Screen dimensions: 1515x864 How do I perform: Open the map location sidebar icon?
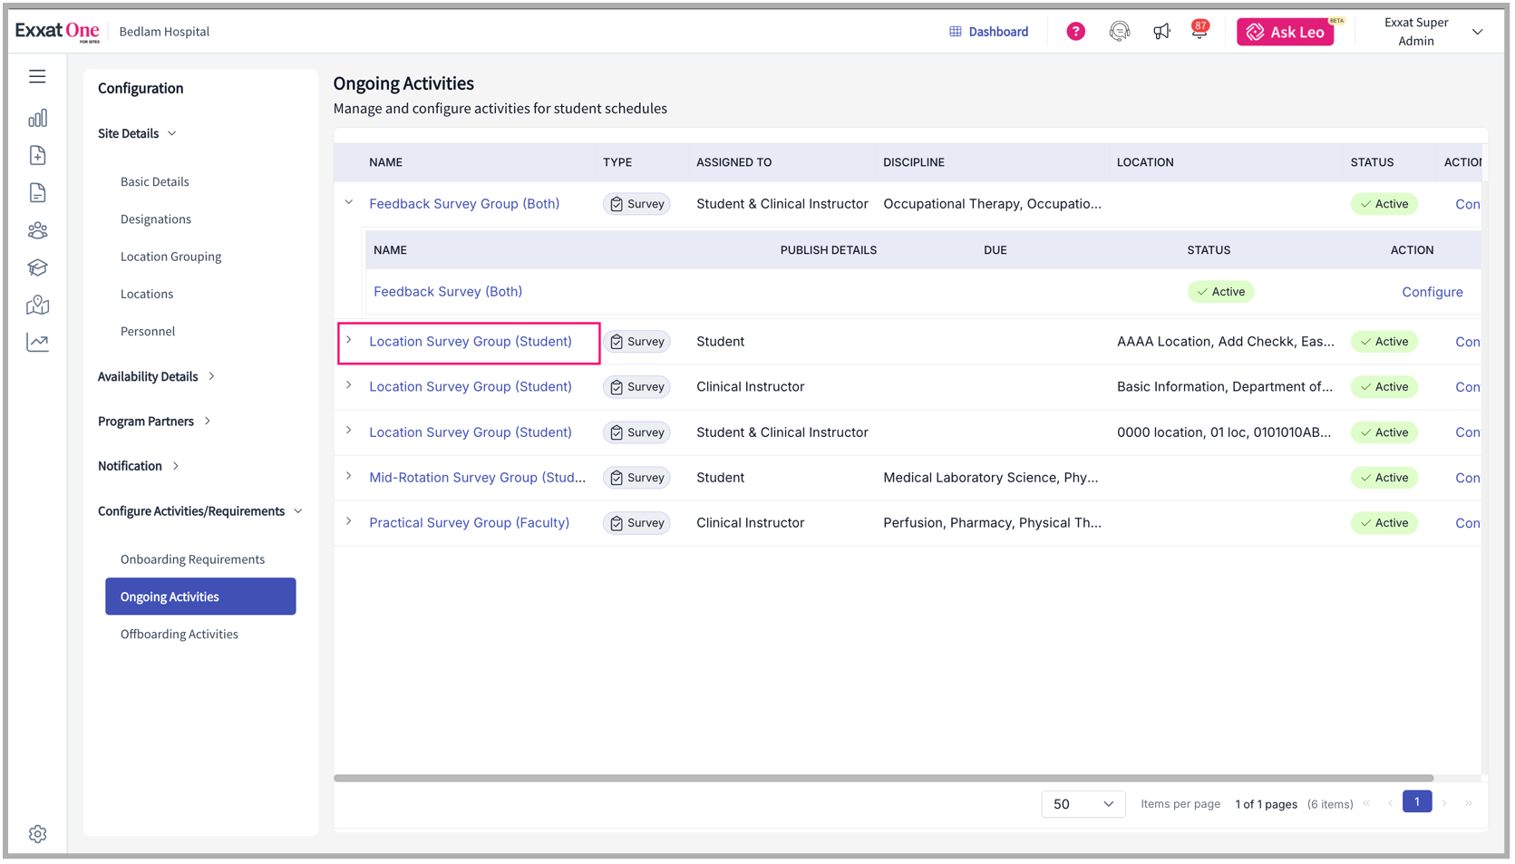coord(37,305)
